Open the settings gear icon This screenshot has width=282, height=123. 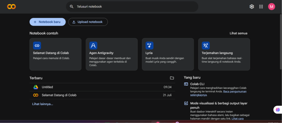(x=252, y=7)
